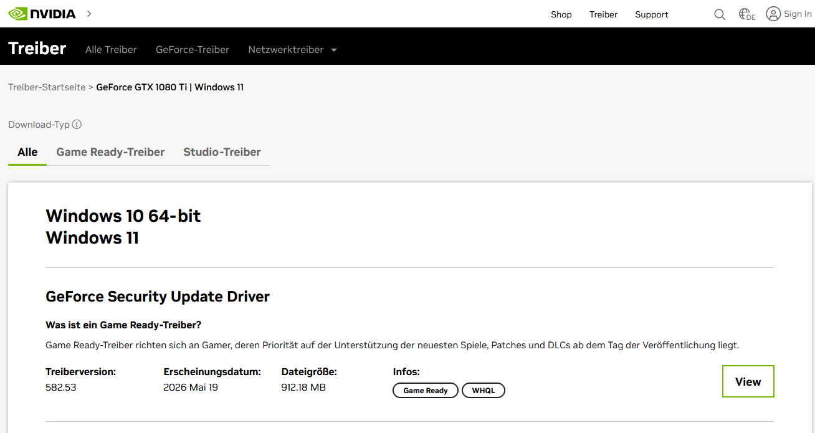Click the Treiberversion label
Image resolution: width=815 pixels, height=433 pixels.
81,372
